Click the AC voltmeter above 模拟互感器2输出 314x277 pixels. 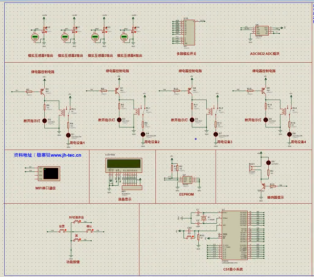tap(65, 37)
